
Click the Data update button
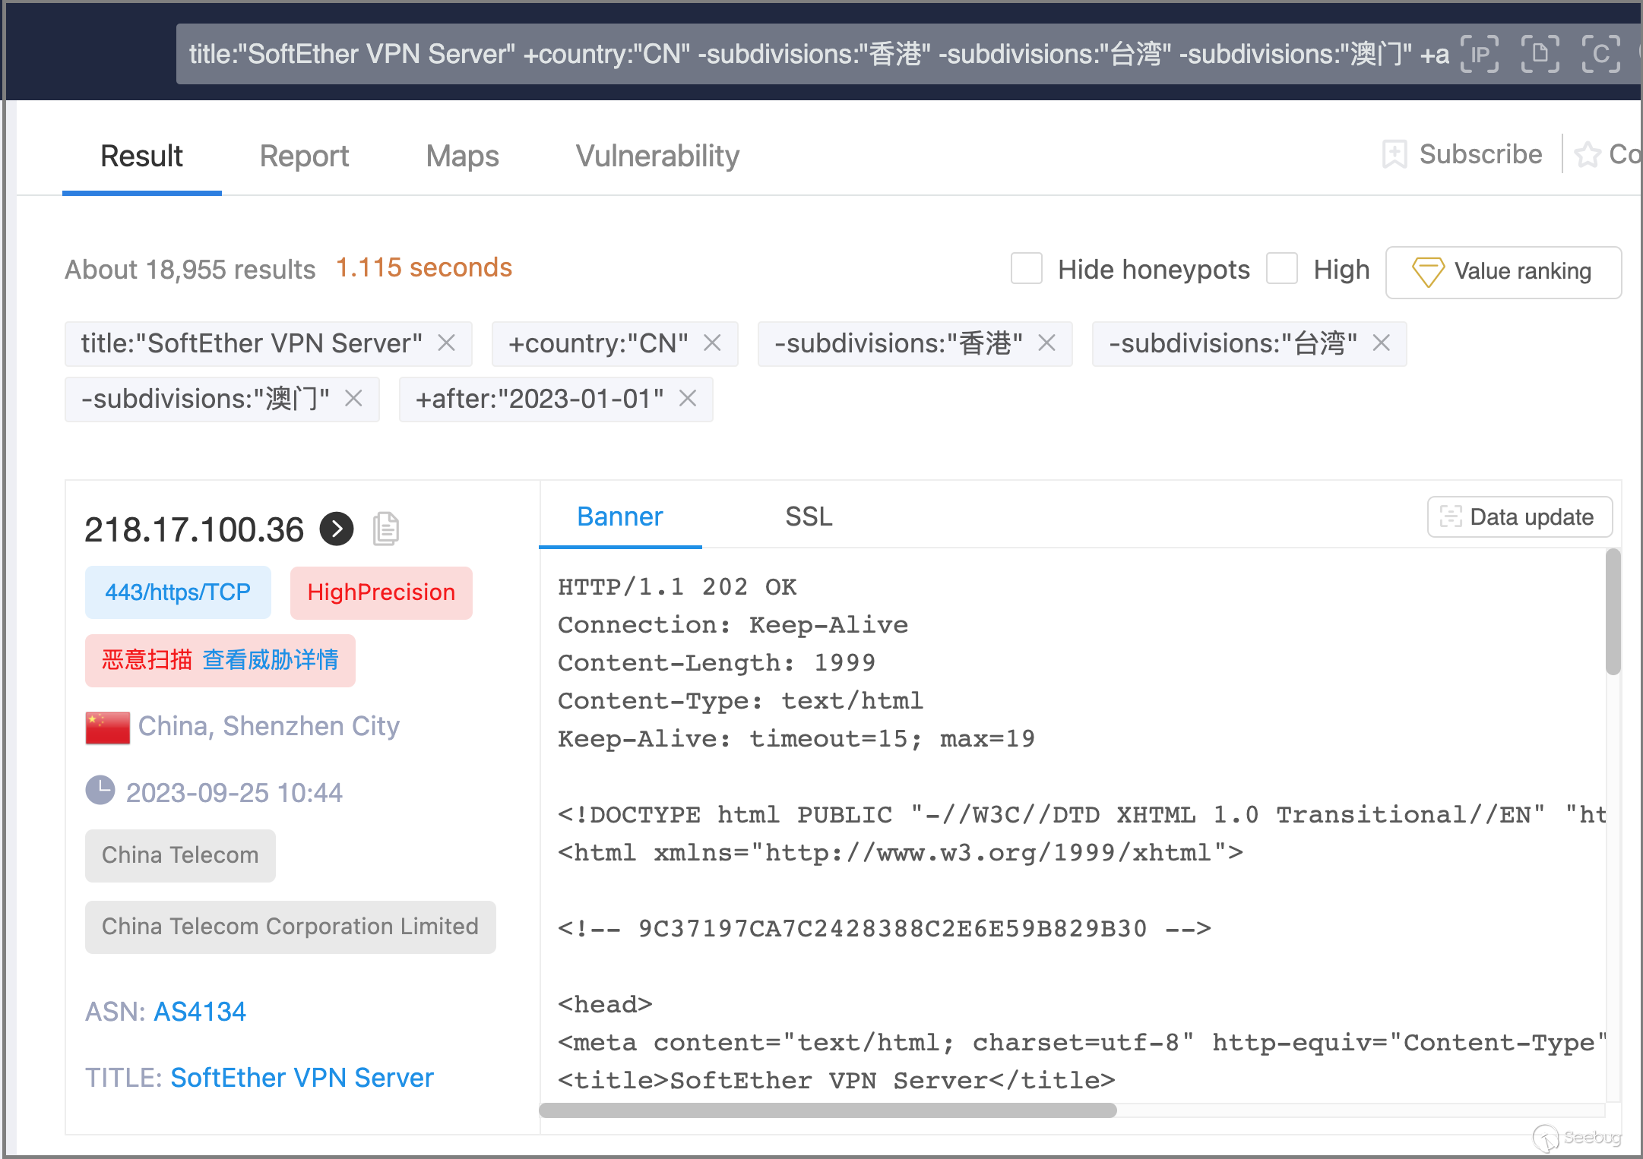tap(1520, 517)
